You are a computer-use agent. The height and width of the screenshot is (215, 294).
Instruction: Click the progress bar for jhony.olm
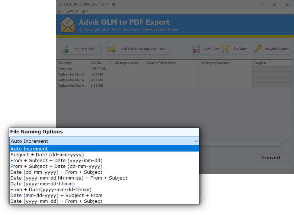[x=272, y=69]
